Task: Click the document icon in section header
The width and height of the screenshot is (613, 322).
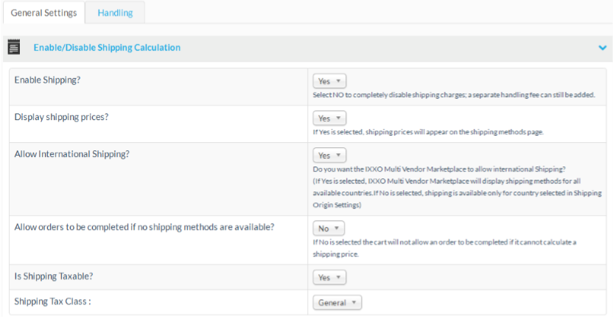Action: pos(13,48)
